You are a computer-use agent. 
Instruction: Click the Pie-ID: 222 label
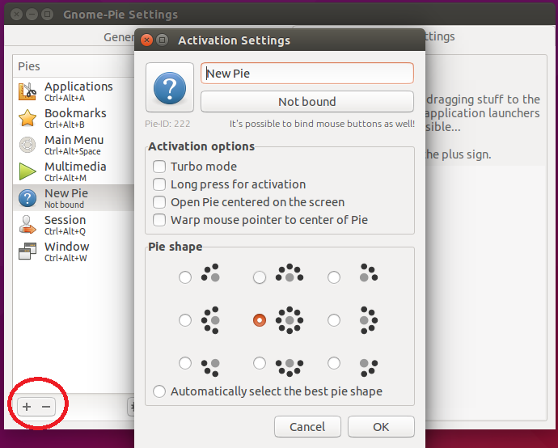coord(167,124)
